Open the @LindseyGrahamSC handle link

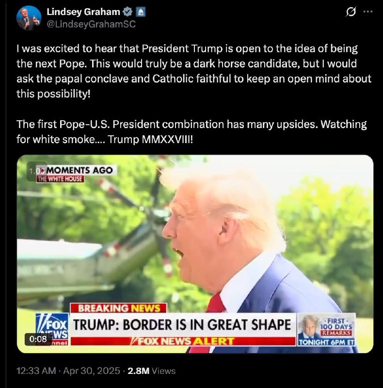pos(91,24)
